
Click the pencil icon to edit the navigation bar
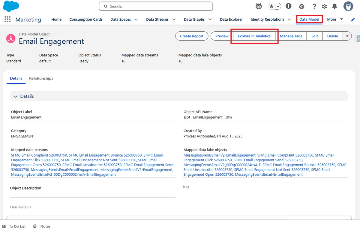(x=353, y=19)
